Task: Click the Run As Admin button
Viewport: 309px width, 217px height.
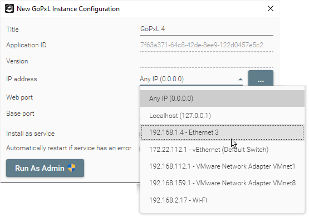Action: 45,168
